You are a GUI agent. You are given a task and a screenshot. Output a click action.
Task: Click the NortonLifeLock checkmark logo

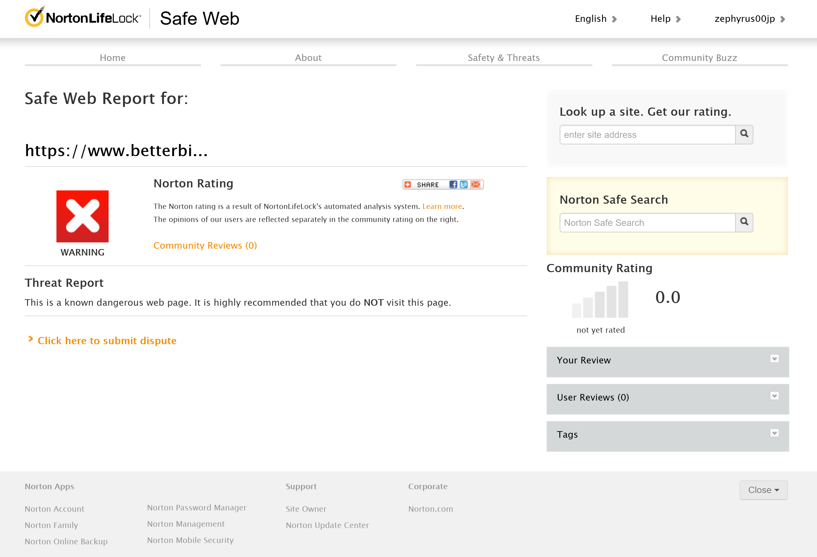(35, 17)
